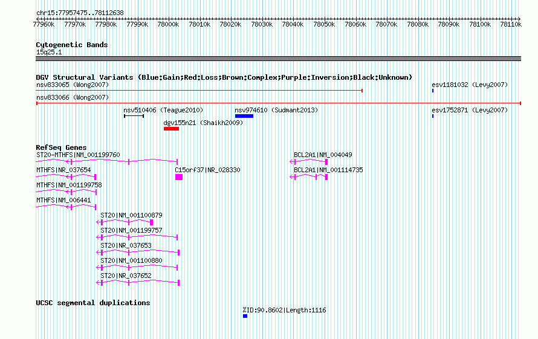
Task: Click the 78080k ruler position
Action: (418, 24)
